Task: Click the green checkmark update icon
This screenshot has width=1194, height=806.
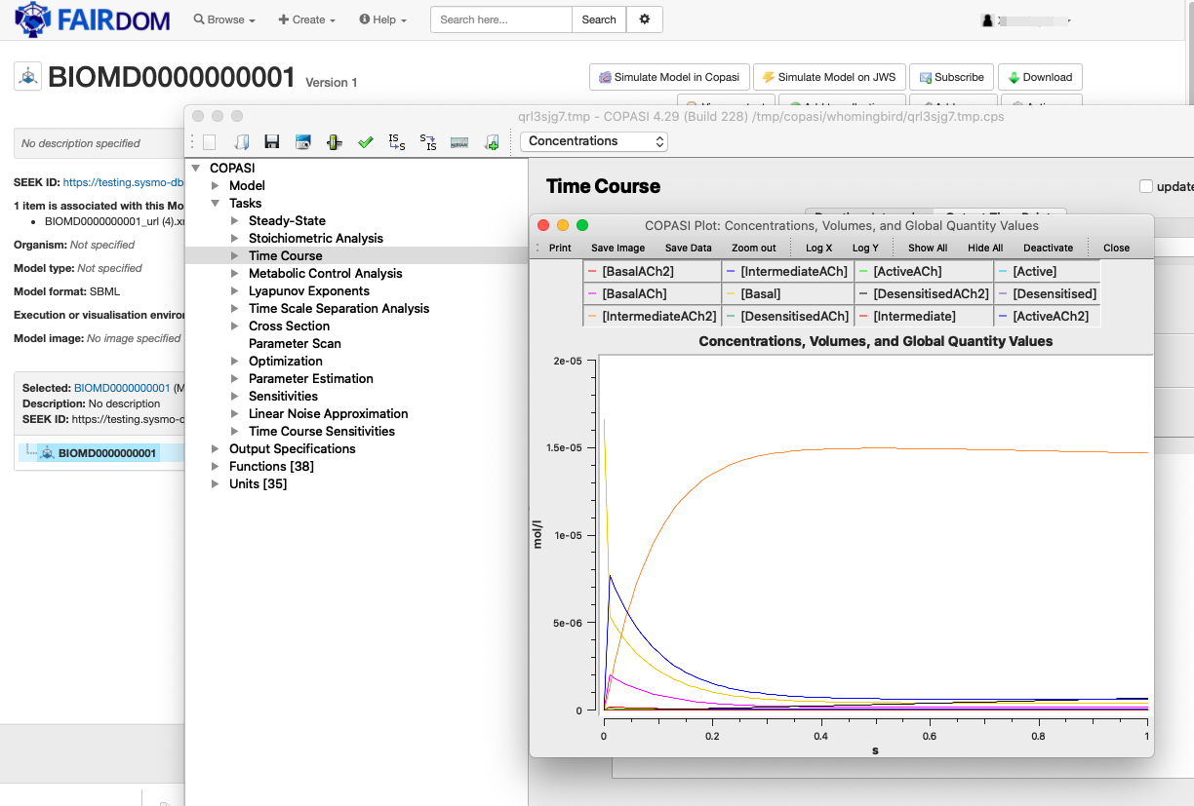Action: click(366, 141)
